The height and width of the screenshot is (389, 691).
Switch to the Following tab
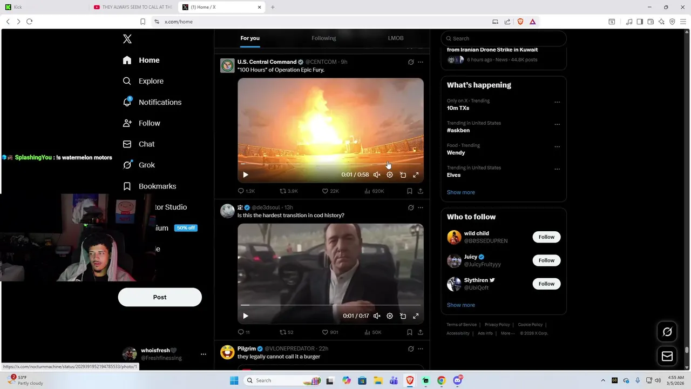point(323,38)
